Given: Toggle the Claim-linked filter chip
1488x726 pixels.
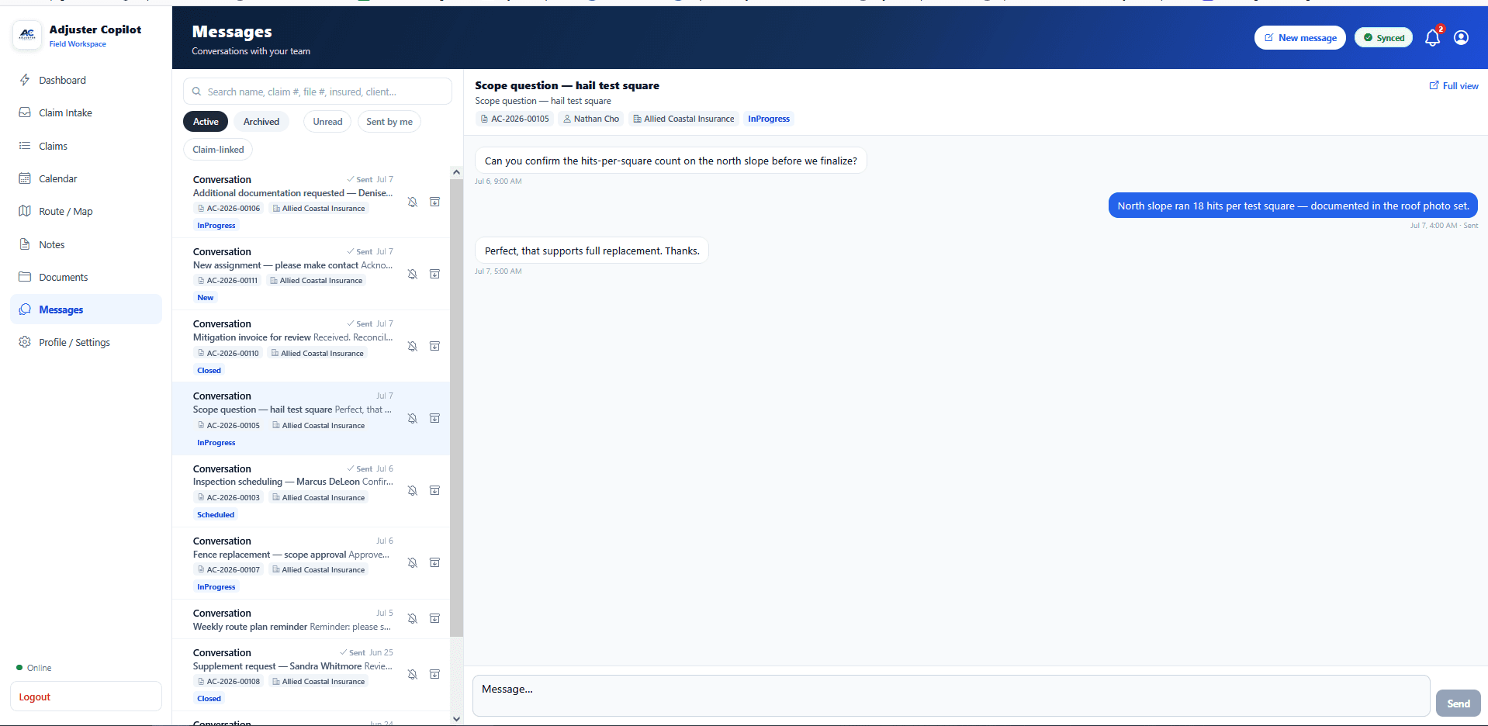Looking at the screenshot, I should [x=218, y=150].
